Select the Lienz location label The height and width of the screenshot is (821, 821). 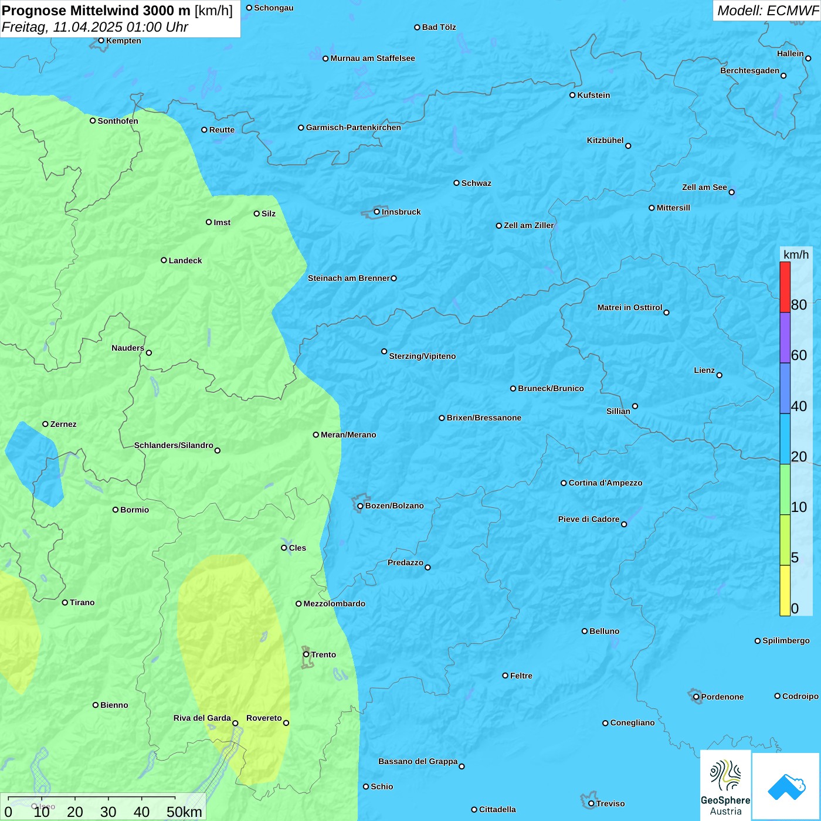(x=704, y=370)
